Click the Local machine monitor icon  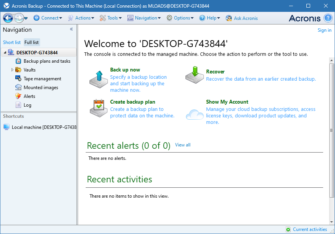click(x=7, y=127)
